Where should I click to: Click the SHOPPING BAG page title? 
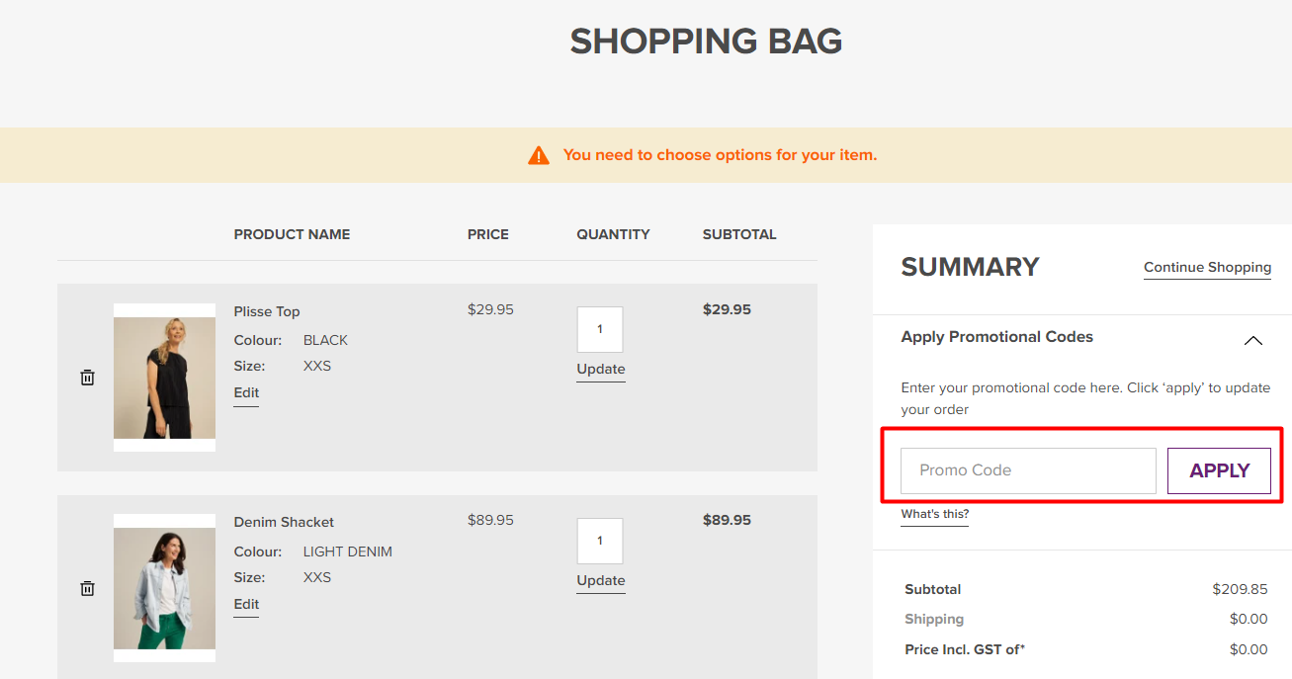(706, 42)
